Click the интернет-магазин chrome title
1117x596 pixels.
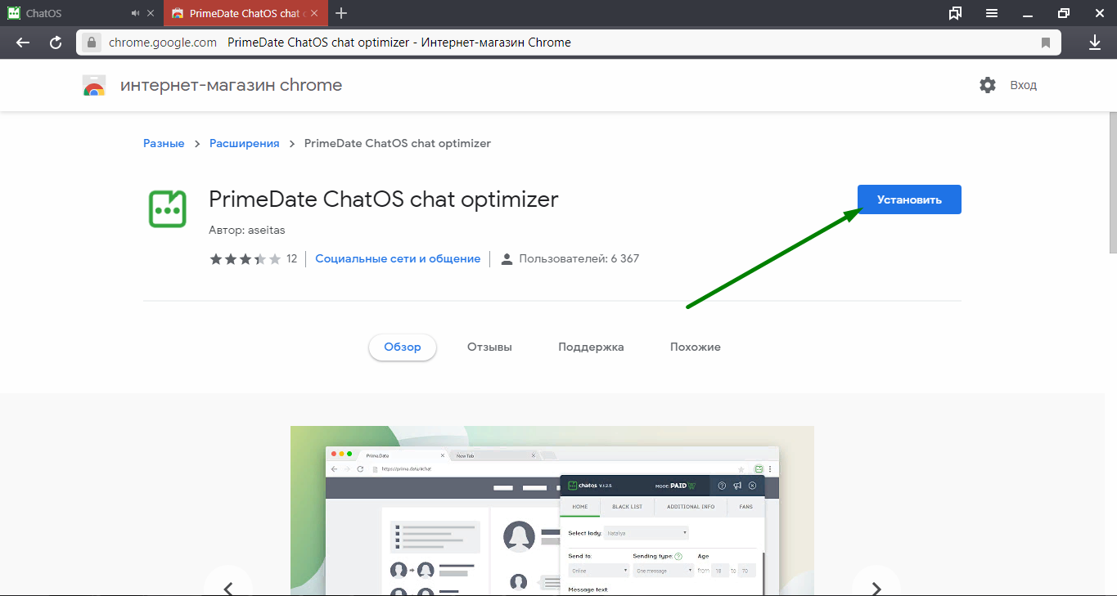231,85
